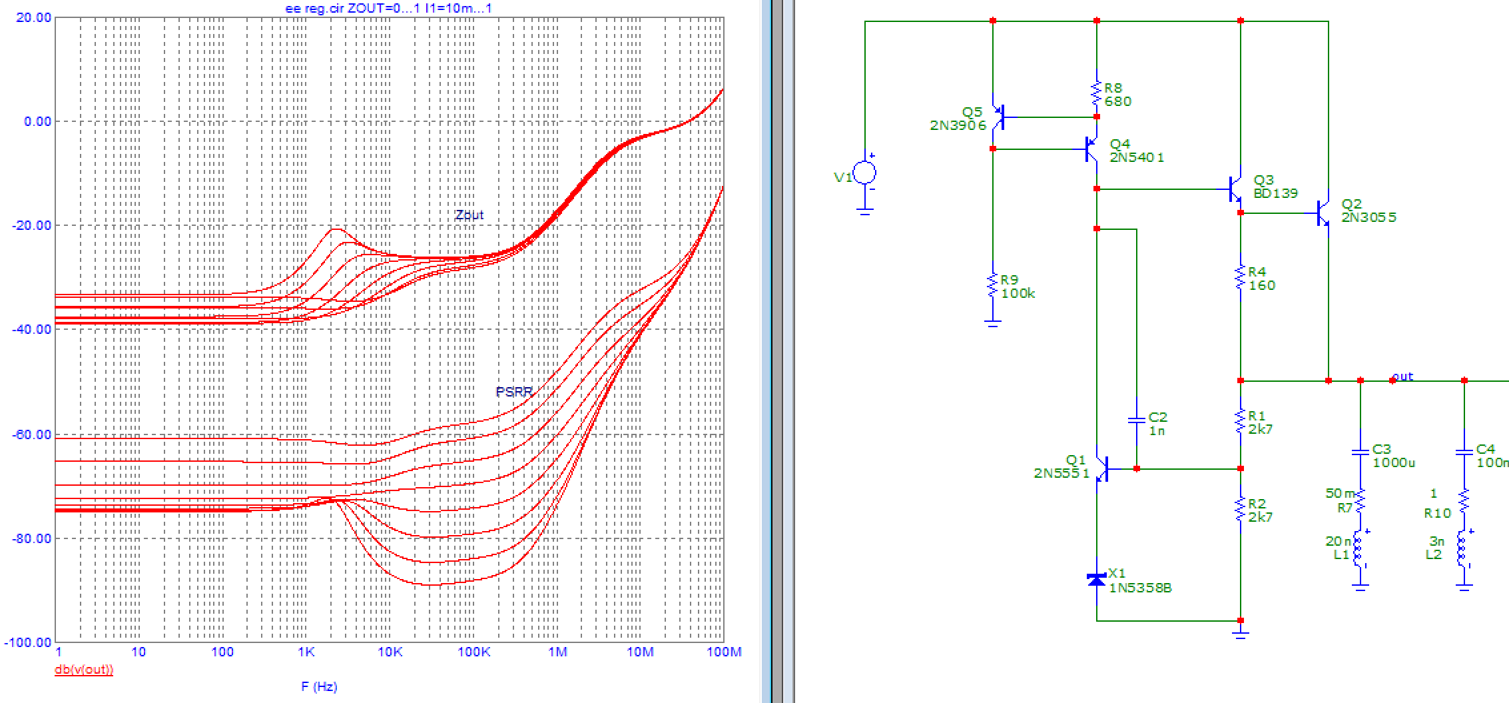Select transistor Q1 2N5551 symbol

pos(1102,469)
